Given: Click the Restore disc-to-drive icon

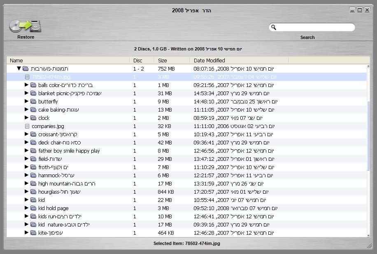Looking at the screenshot, I should [x=25, y=26].
